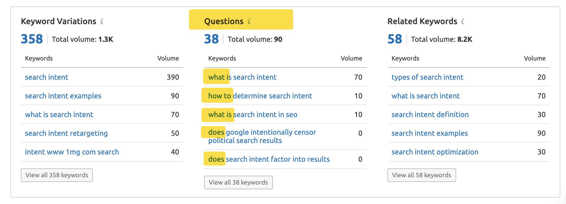Open the 'search intent retargeting' keyword link
This screenshot has height=204, width=566.
coord(66,133)
